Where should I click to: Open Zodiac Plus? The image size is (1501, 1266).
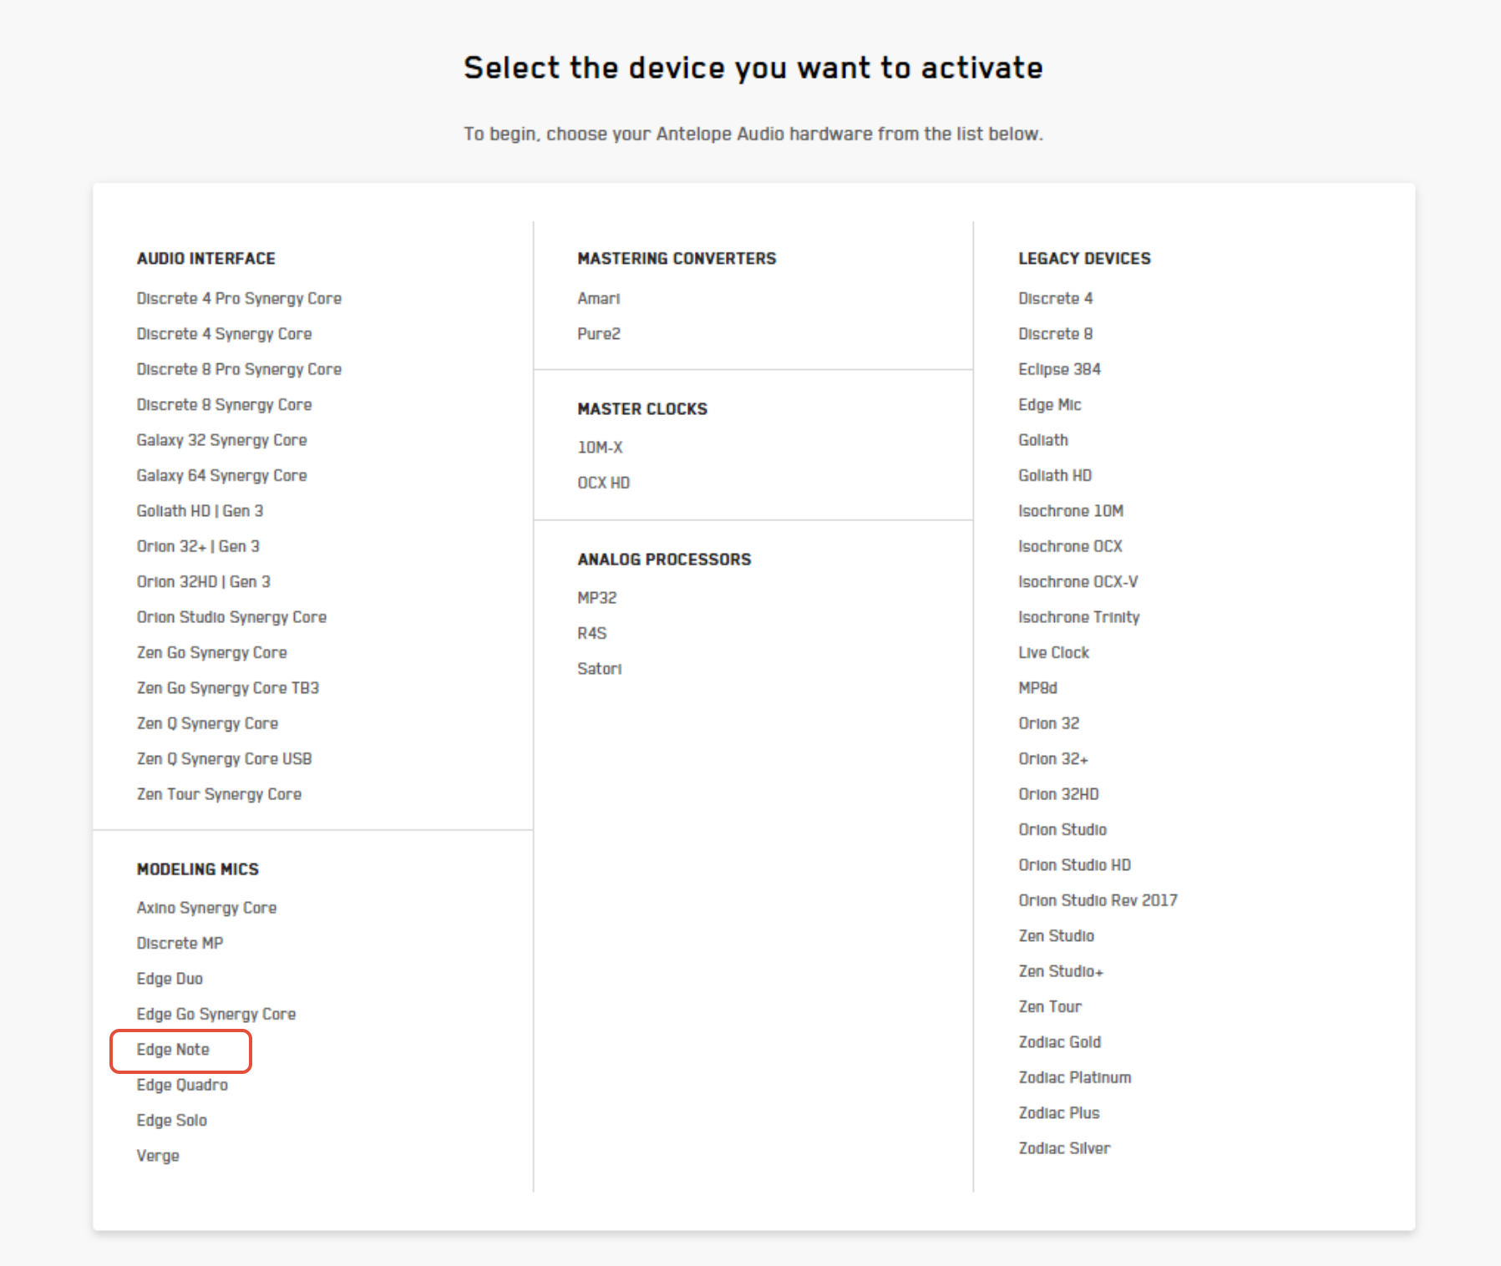pos(1058,1113)
